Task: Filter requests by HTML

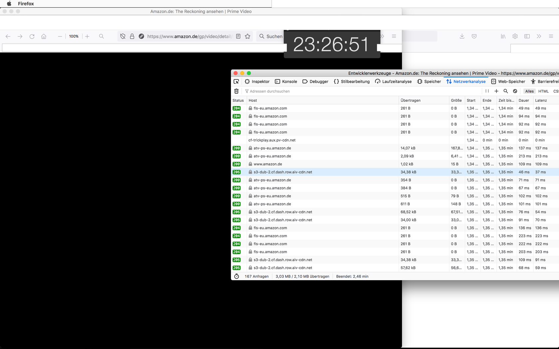Action: tap(543, 91)
